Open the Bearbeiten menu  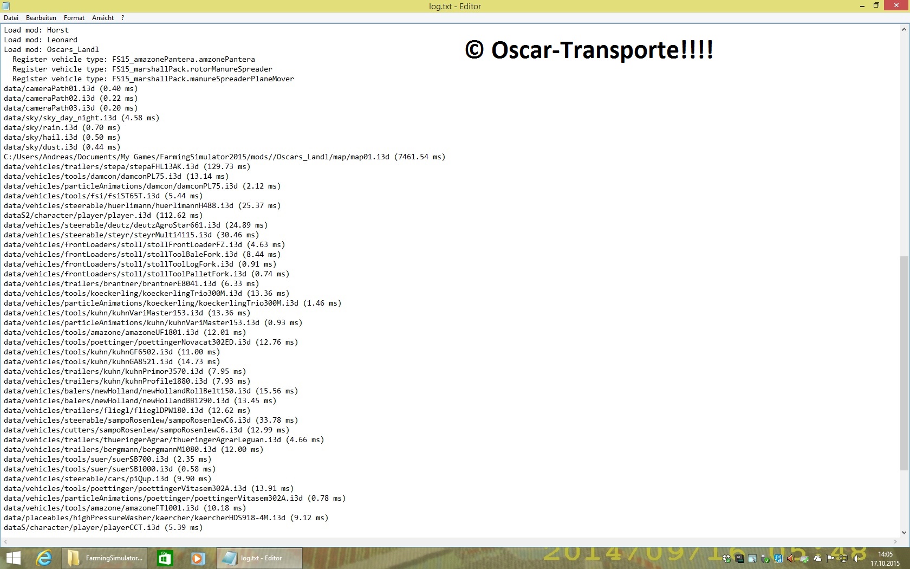[41, 18]
